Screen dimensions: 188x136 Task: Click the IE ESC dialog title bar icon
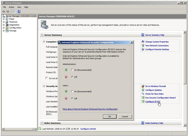[x=60, y=42]
